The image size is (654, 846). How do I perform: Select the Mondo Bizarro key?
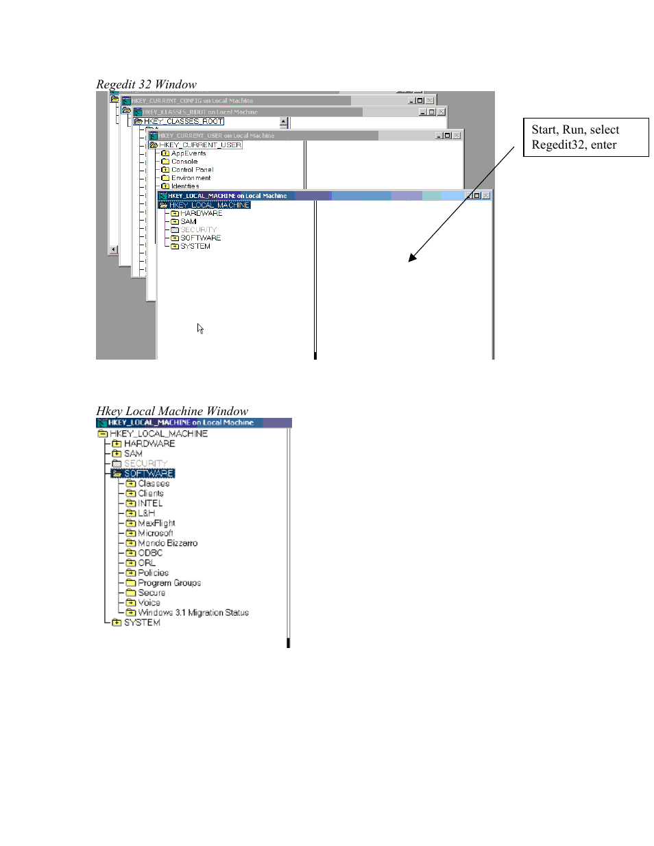[168, 543]
